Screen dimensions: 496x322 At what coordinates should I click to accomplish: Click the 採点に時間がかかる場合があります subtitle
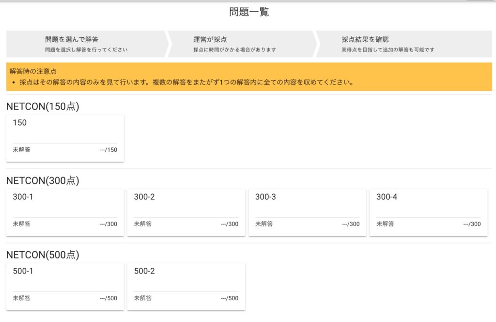pos(235,50)
